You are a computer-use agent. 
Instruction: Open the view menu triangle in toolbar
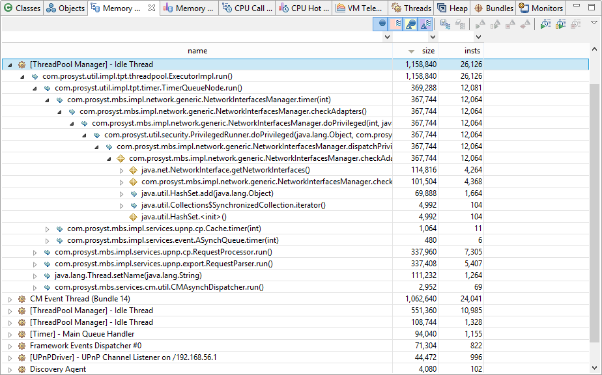coord(594,23)
